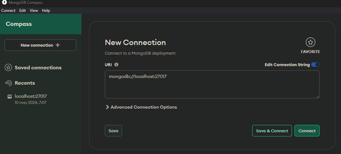The height and width of the screenshot is (154, 341).
Task: Click the FAVORITE label under the star
Action: point(310,52)
